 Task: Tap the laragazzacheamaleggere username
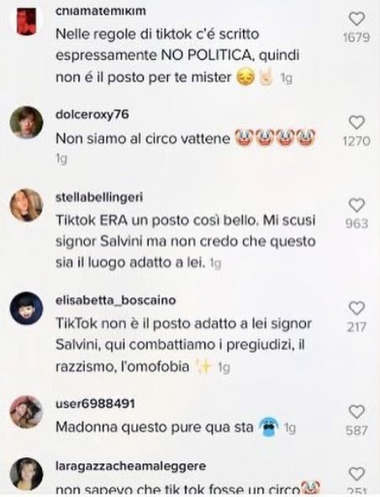point(131,466)
